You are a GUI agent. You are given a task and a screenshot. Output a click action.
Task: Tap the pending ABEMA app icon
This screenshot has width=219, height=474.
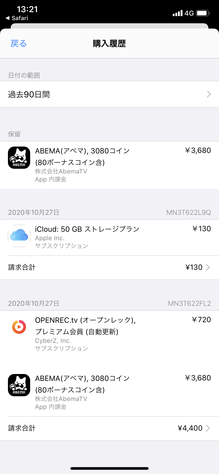(19, 158)
